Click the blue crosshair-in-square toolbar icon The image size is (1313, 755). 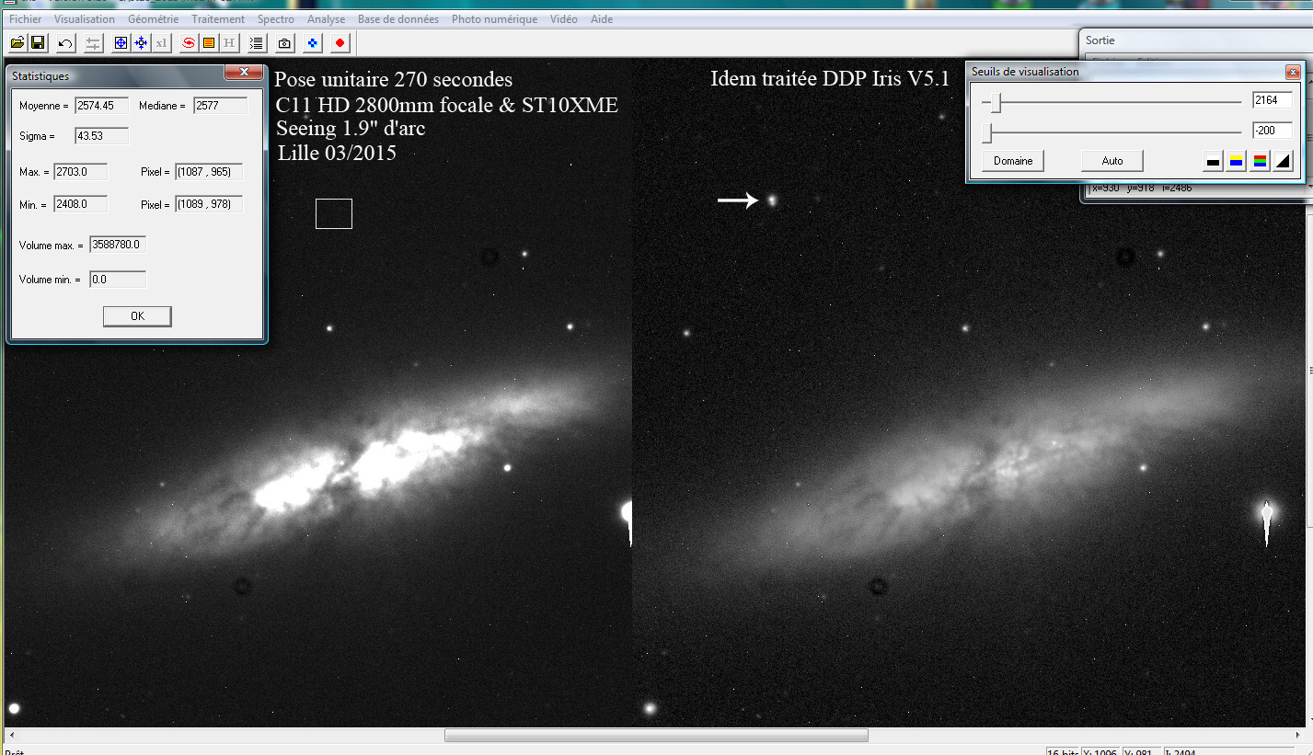[x=121, y=42]
